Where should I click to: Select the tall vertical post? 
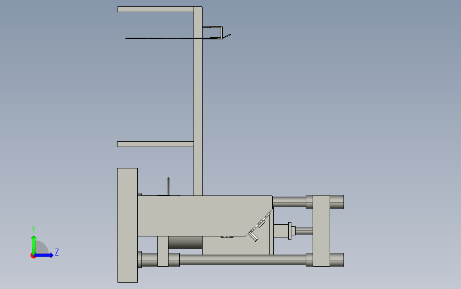(x=198, y=101)
